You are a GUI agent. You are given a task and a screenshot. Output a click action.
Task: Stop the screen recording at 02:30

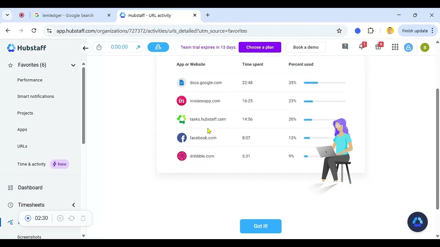(28, 218)
